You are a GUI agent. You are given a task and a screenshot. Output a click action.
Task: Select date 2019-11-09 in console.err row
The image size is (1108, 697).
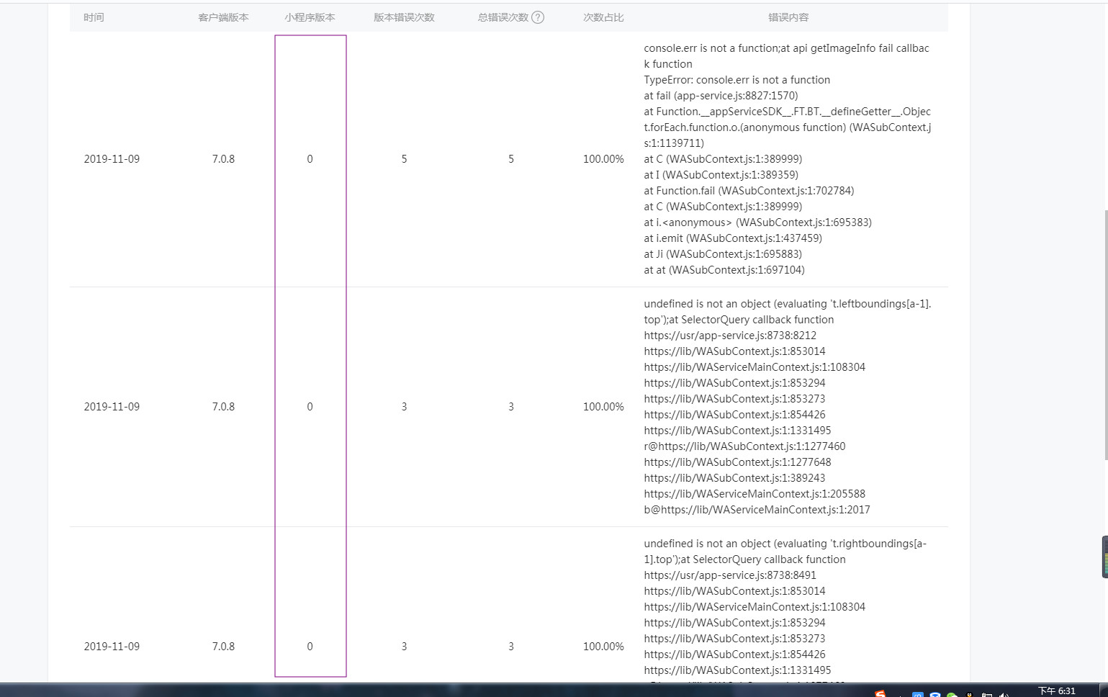(x=112, y=159)
